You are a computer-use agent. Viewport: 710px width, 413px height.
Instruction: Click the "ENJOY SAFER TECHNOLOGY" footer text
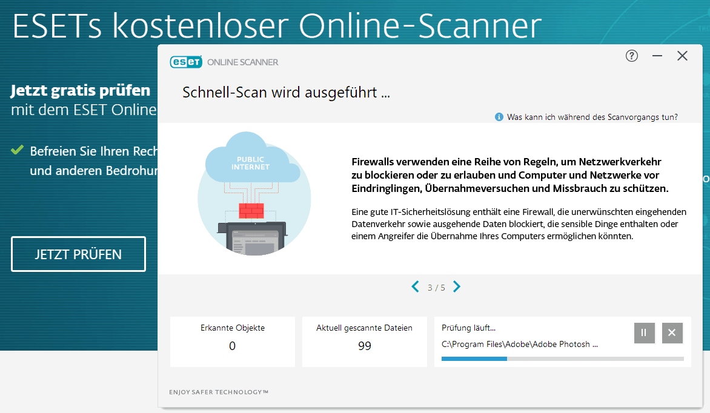219,392
